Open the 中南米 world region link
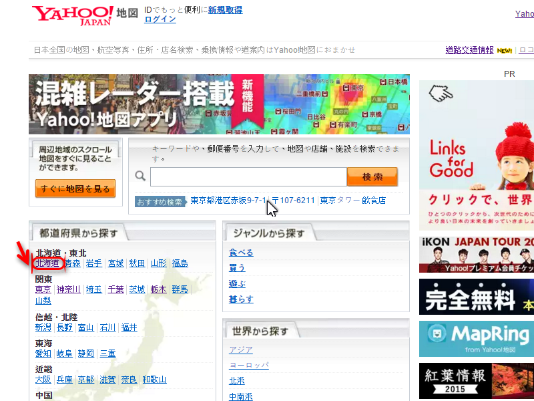The width and height of the screenshot is (534, 401). tap(241, 396)
